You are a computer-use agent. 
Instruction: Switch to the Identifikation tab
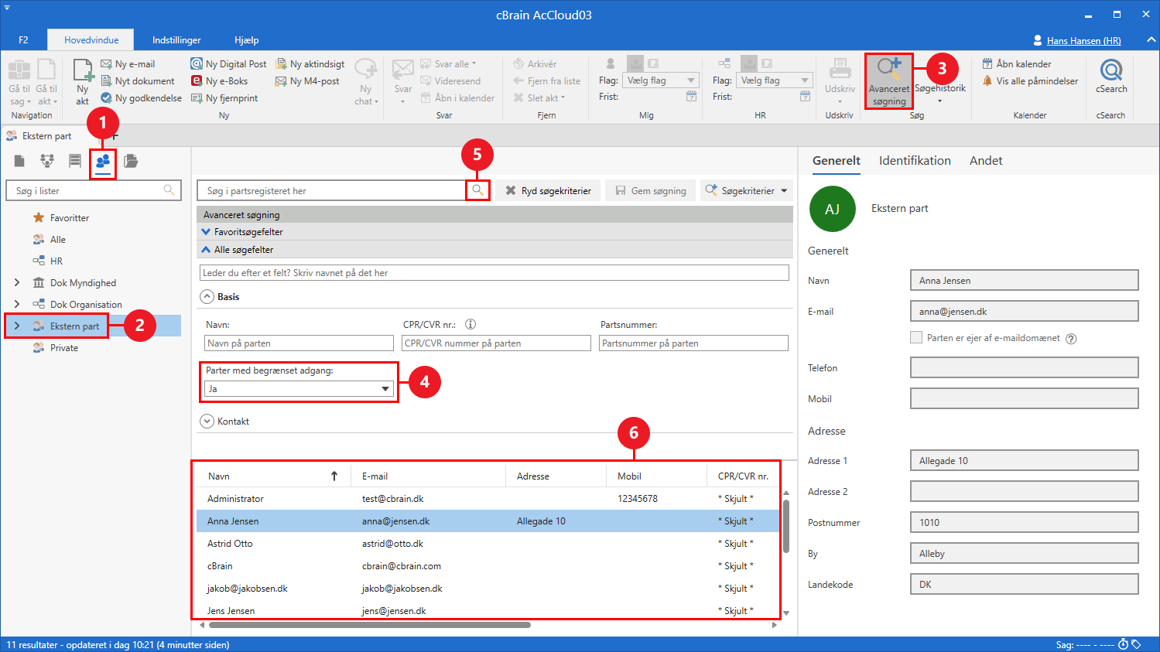pos(915,161)
